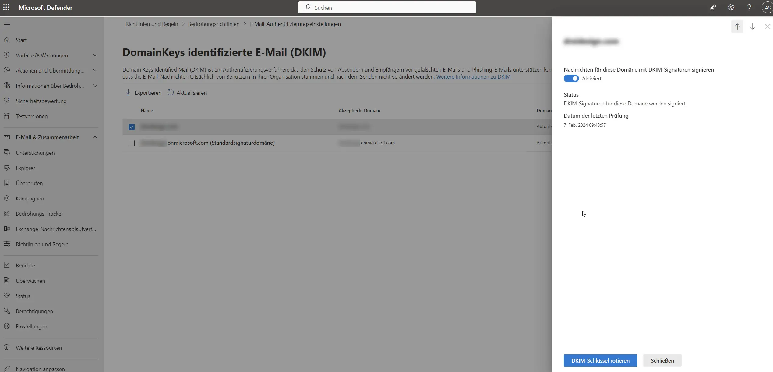Open the Überwachen menu item

coord(30,281)
